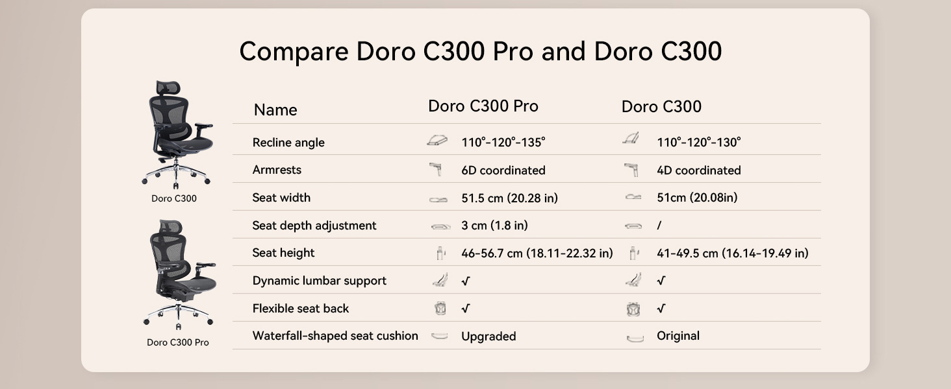Click the Doro C300 Pro column header
951x389 pixels.
click(483, 106)
